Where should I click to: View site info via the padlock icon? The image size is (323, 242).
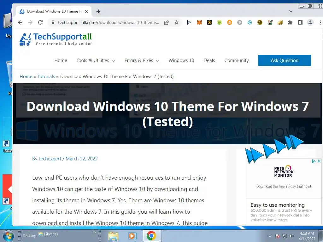tap(53, 22)
